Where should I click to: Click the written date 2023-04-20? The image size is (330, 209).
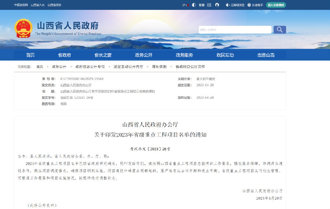[205, 85]
